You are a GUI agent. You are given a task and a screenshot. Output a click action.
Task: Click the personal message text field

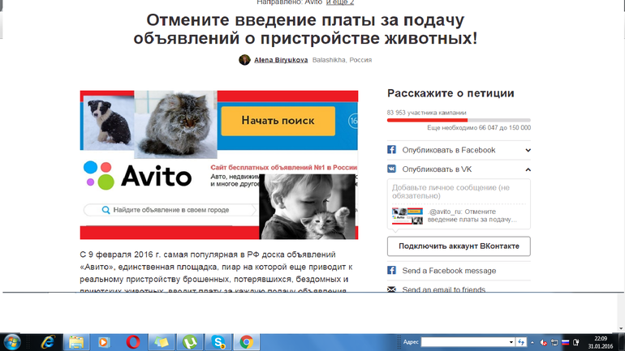459,191
